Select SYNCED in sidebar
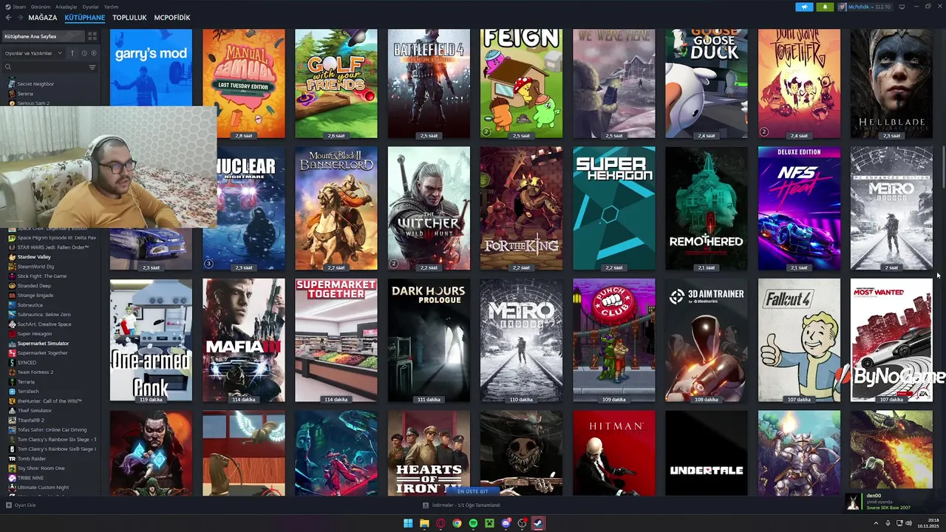The height and width of the screenshot is (532, 946). (x=27, y=362)
